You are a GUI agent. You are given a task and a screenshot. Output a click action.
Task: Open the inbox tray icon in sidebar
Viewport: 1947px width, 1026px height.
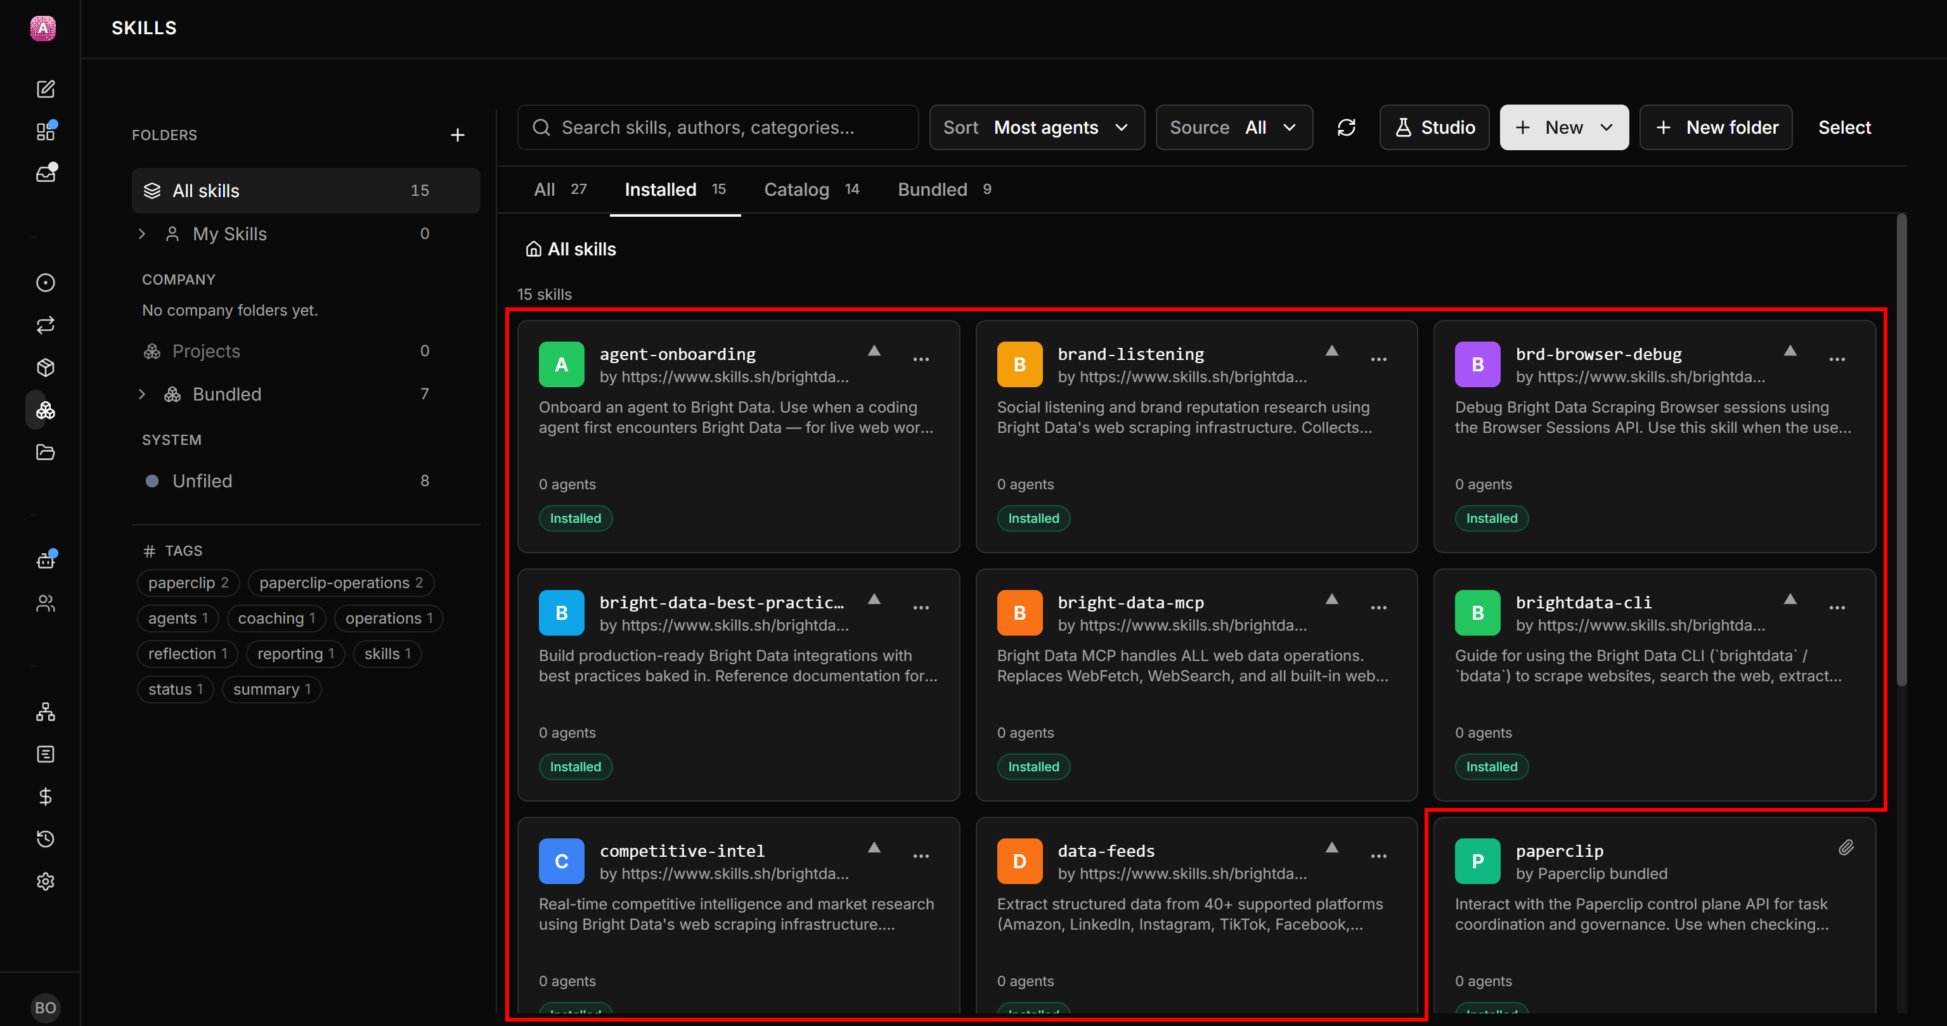pyautogui.click(x=46, y=173)
